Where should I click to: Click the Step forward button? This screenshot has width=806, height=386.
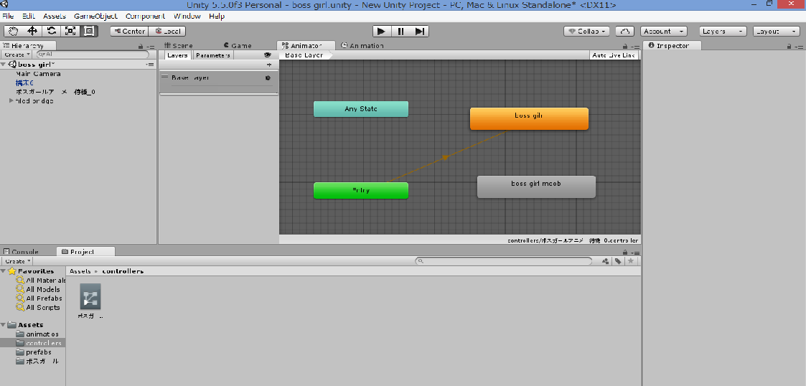click(420, 31)
